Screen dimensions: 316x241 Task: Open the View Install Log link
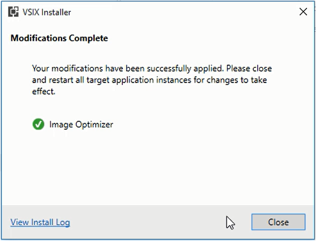(x=40, y=222)
